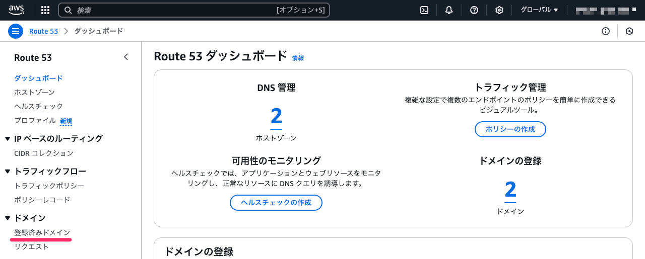Open the notifications bell

449,10
